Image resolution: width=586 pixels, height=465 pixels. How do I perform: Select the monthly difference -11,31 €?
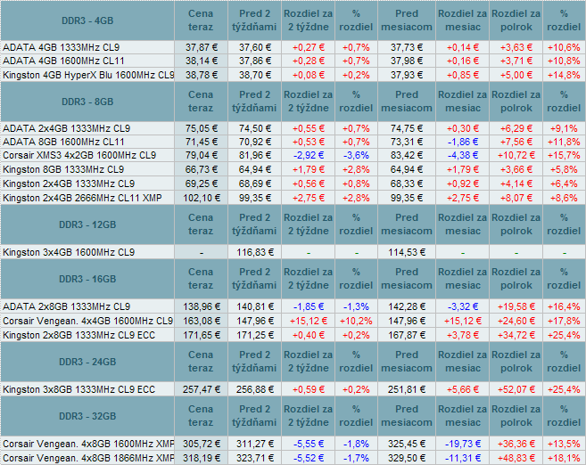coord(463,458)
